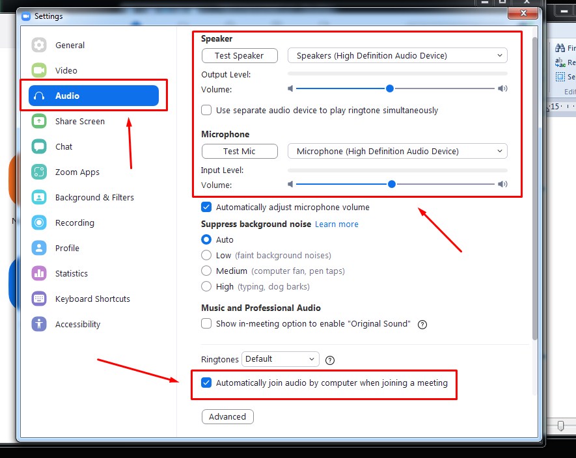Click the speaker volume mute icon
This screenshot has width=576, height=458.
point(290,88)
